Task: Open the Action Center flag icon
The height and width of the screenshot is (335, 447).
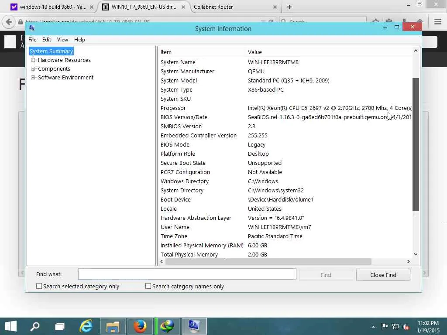Action: [x=385, y=326]
